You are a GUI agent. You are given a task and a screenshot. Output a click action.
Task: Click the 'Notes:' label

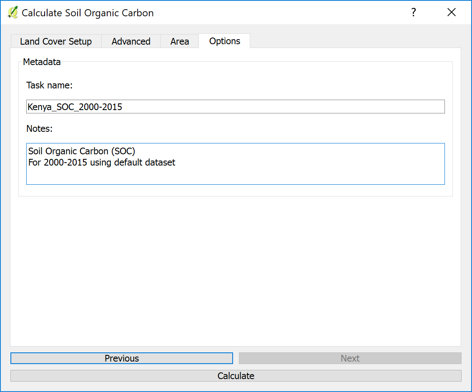click(x=39, y=128)
